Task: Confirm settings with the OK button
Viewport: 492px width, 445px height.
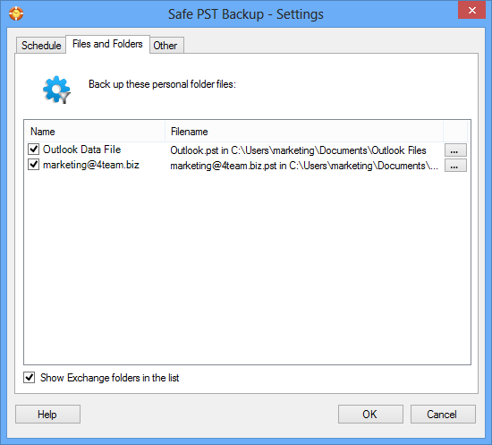Action: [370, 415]
